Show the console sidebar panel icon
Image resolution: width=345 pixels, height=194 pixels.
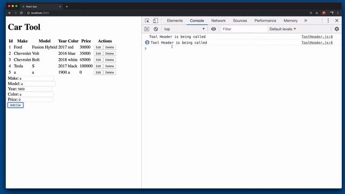tap(147, 29)
